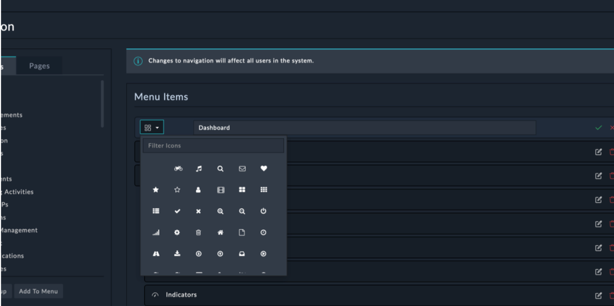Select the film strip icon
The image size is (614, 306).
(220, 190)
